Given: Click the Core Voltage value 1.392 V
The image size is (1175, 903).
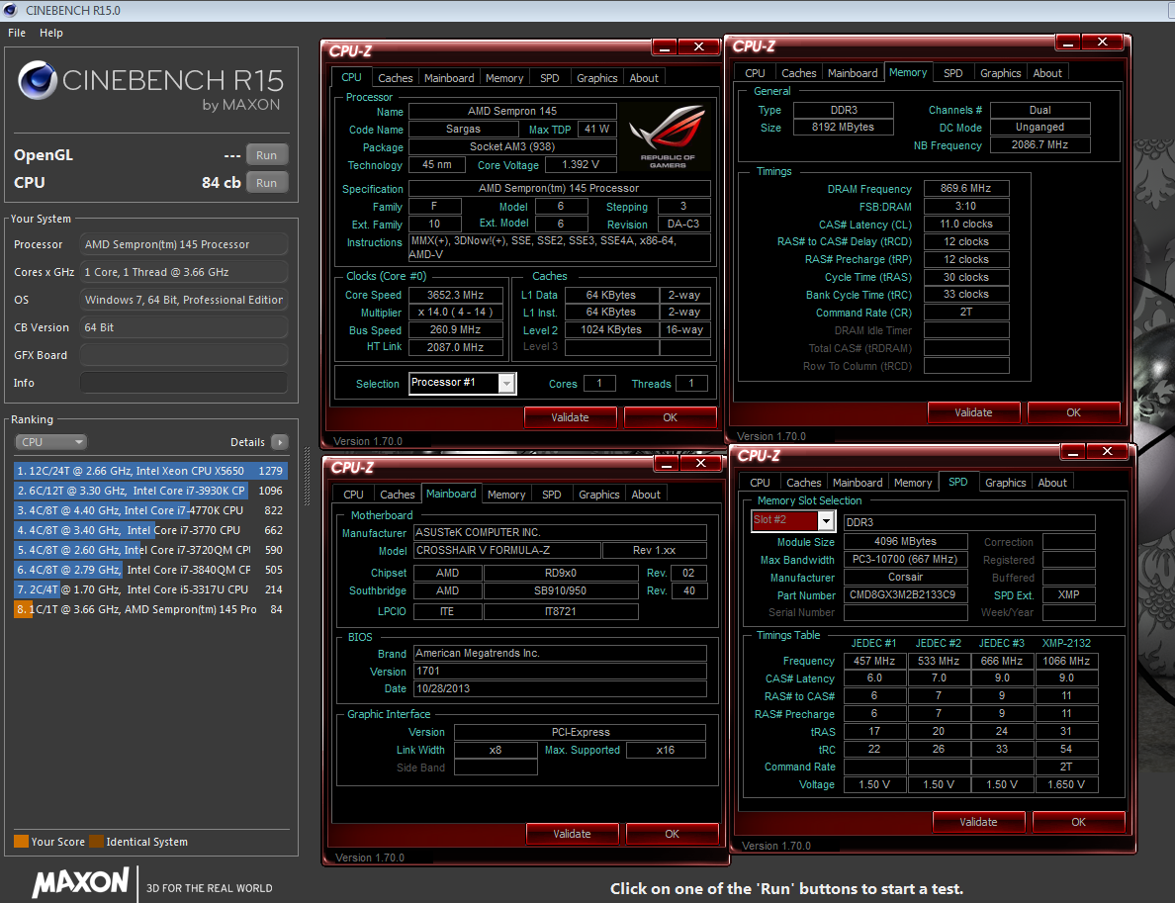Looking at the screenshot, I should pos(580,165).
